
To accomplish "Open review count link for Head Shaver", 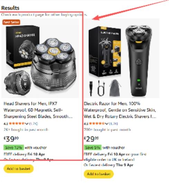I will point(34,124).
